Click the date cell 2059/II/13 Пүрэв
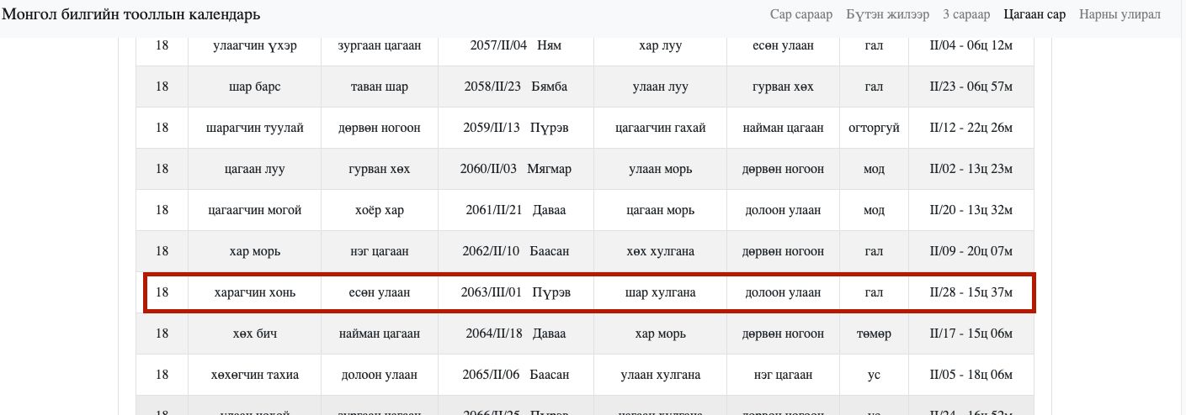The image size is (1186, 415). [515, 128]
